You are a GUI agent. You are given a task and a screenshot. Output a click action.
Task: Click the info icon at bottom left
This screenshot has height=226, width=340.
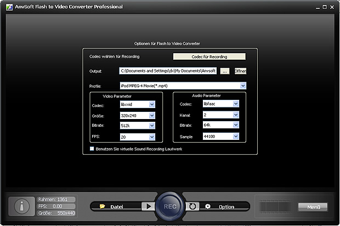point(22,206)
